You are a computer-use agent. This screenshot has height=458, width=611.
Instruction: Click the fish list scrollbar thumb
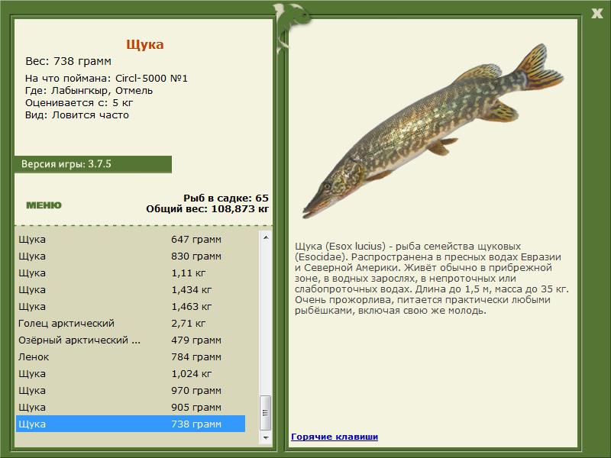(x=266, y=413)
